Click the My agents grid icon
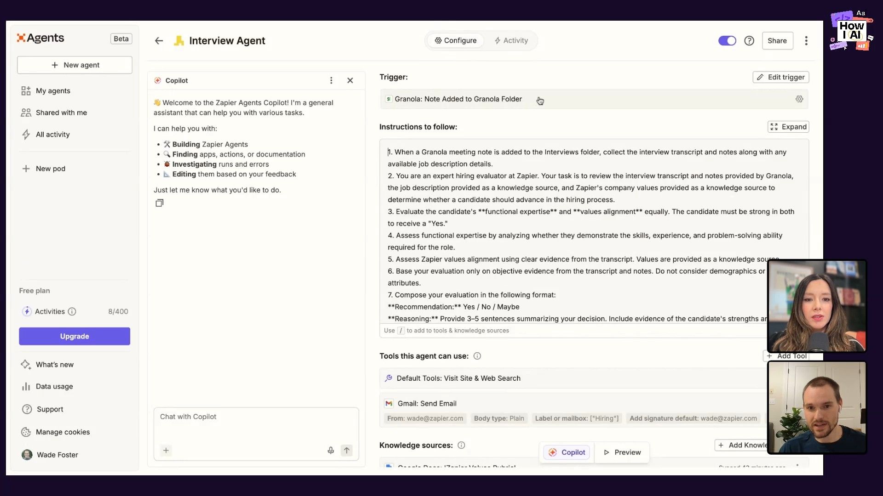Image resolution: width=883 pixels, height=496 pixels. tap(26, 91)
